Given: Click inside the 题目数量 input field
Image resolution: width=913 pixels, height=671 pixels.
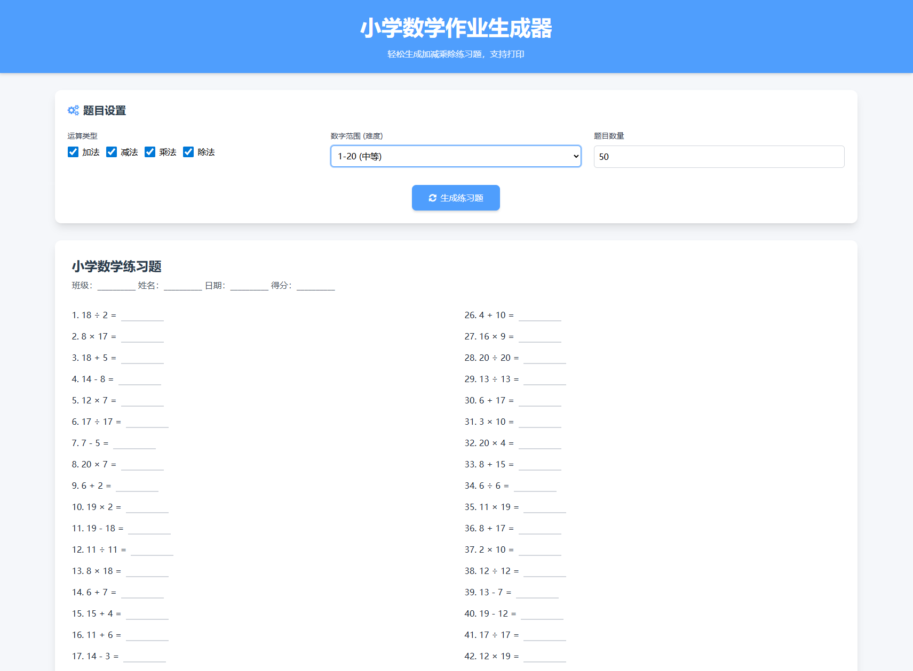Looking at the screenshot, I should pyautogui.click(x=718, y=156).
